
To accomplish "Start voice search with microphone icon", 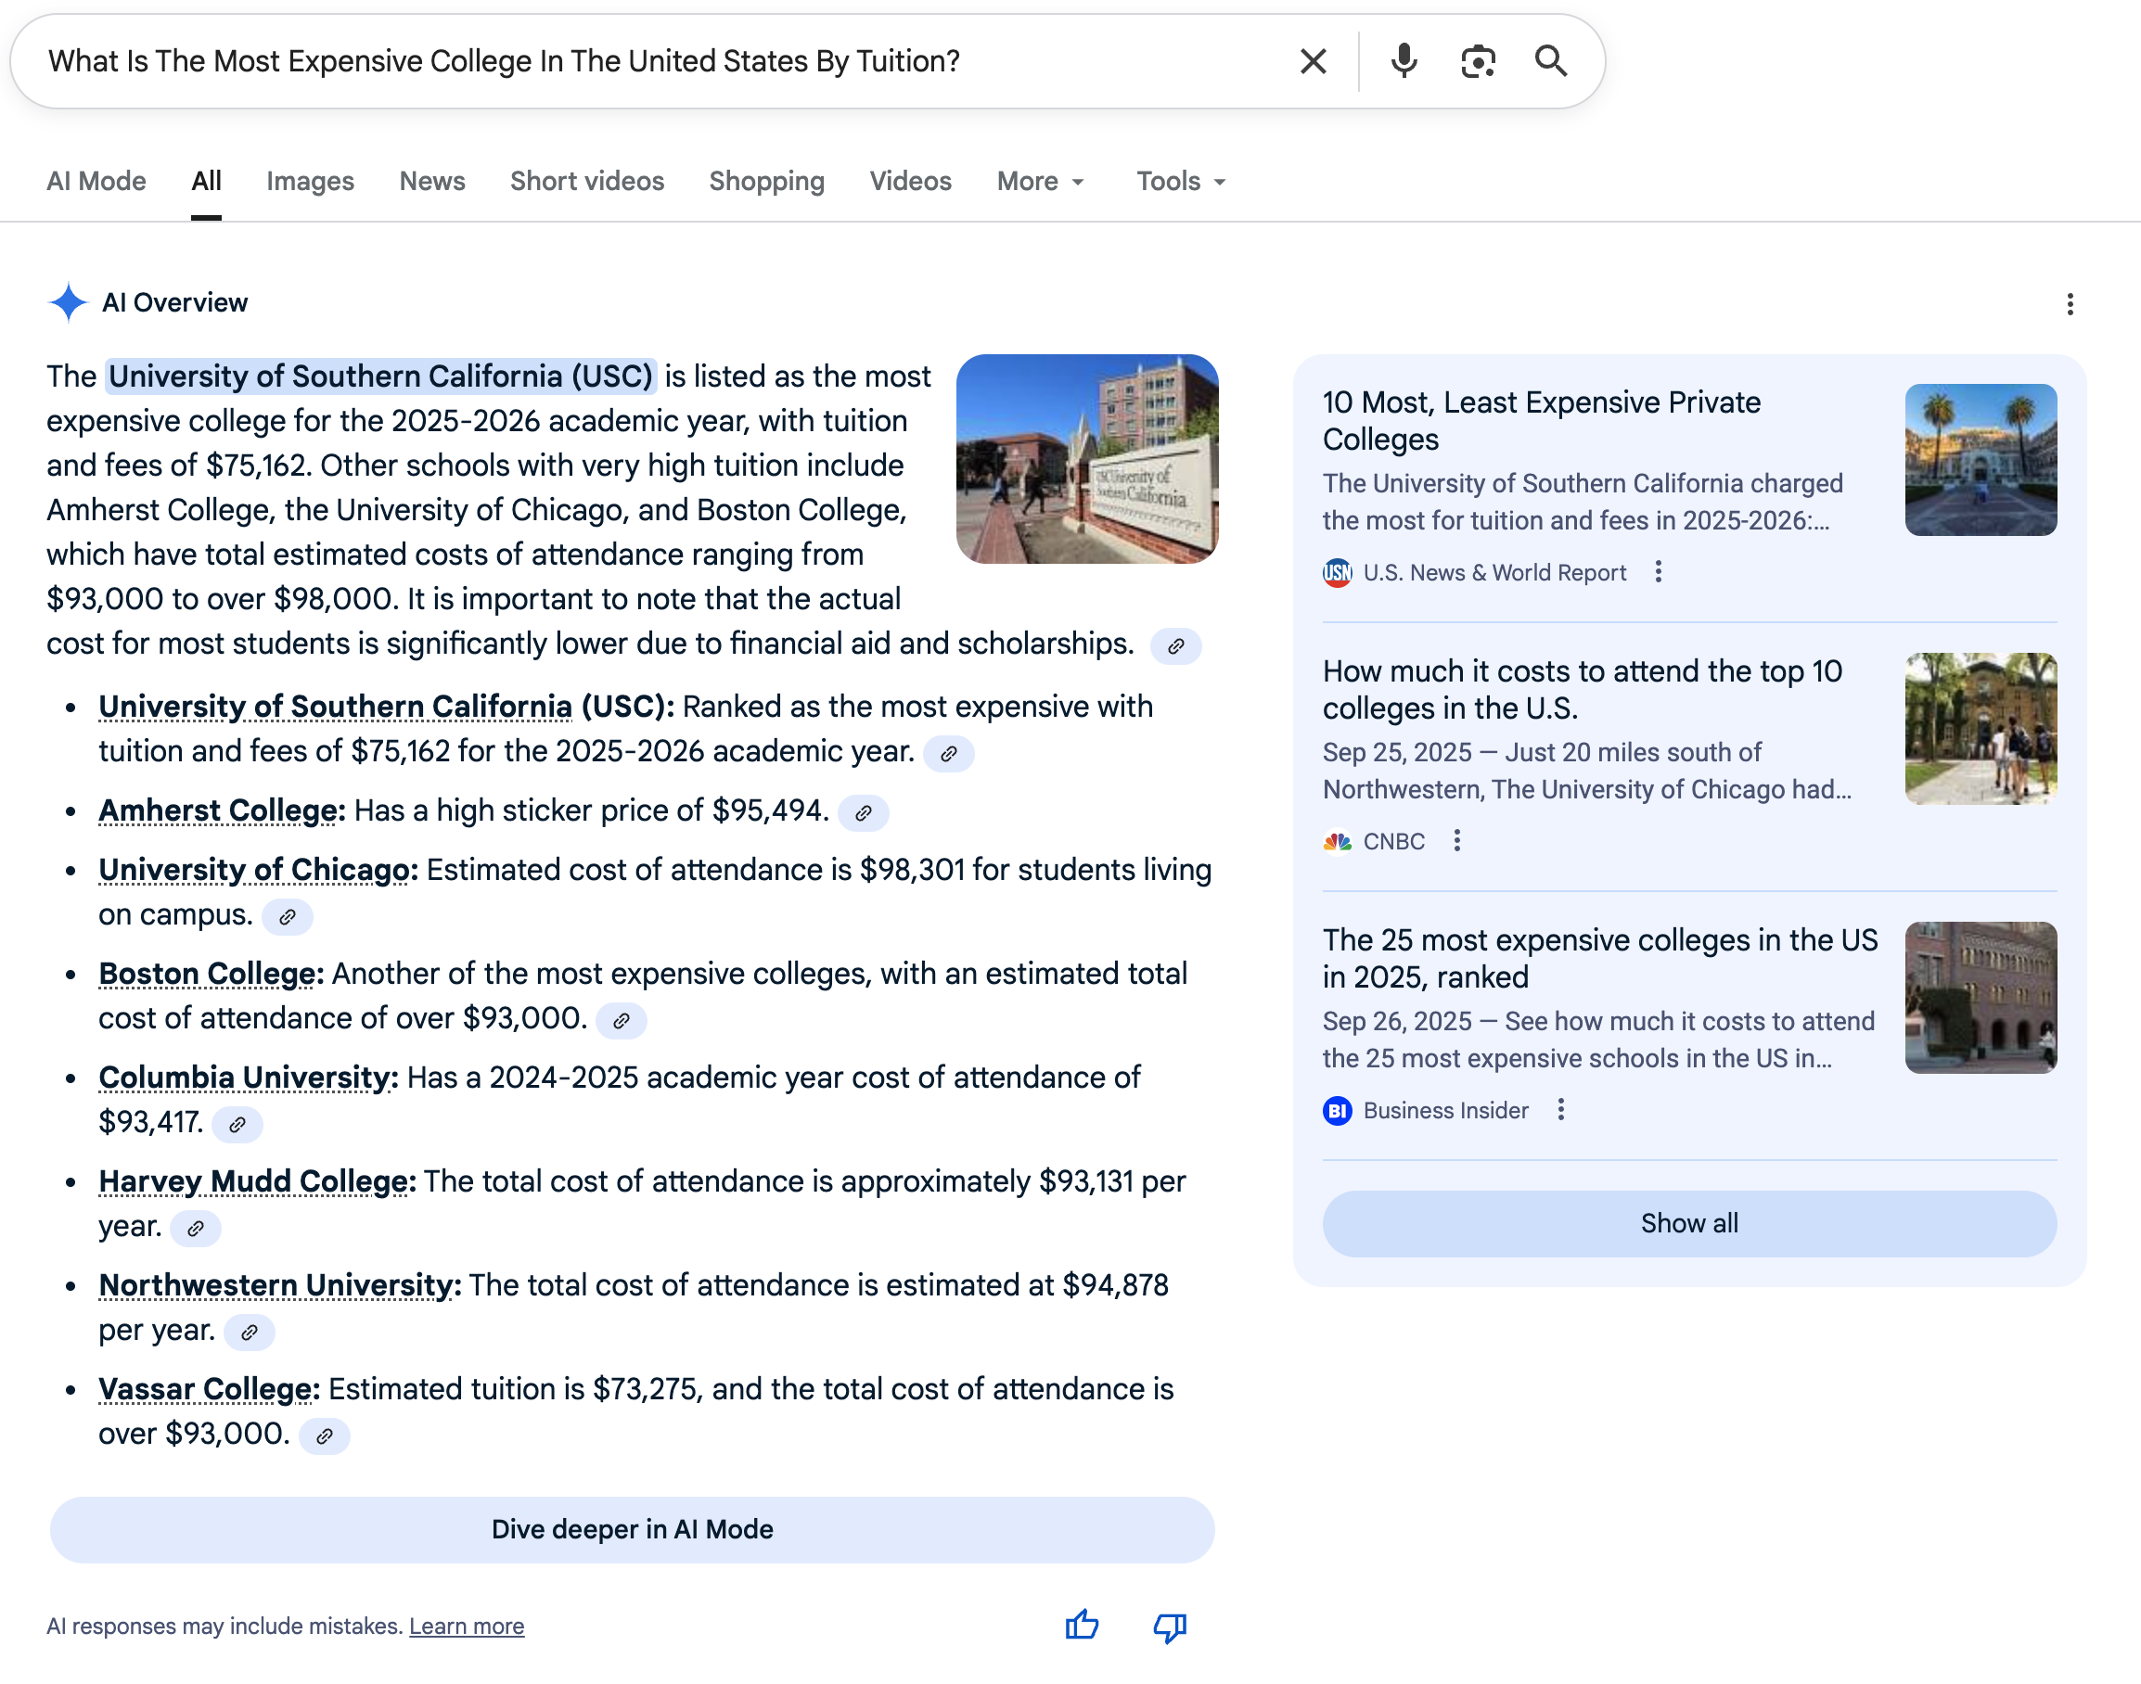I will pyautogui.click(x=1404, y=61).
